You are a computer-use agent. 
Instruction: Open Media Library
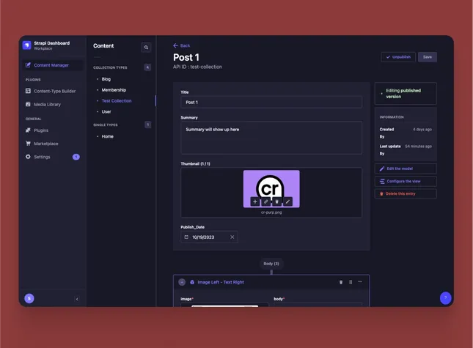tap(43, 104)
